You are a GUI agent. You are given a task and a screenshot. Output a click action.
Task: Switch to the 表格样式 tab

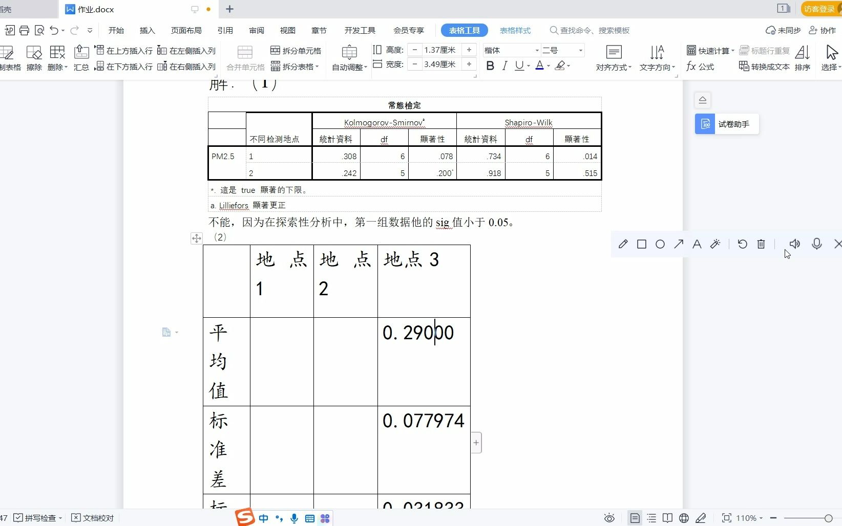(x=515, y=30)
